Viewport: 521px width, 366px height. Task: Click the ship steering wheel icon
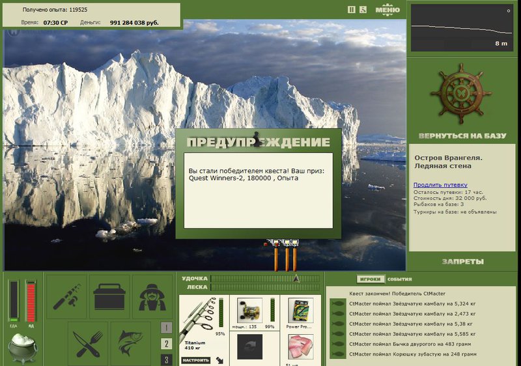coord(461,94)
